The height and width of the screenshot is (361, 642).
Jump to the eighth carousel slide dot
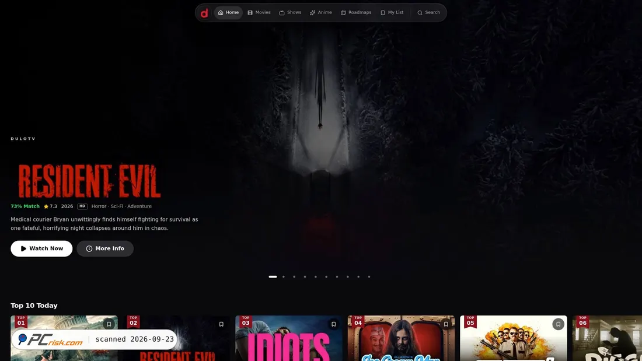click(x=348, y=276)
